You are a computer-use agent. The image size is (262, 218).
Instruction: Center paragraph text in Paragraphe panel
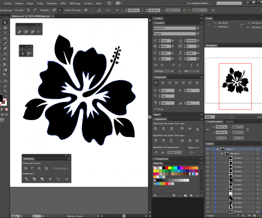coord(163,83)
